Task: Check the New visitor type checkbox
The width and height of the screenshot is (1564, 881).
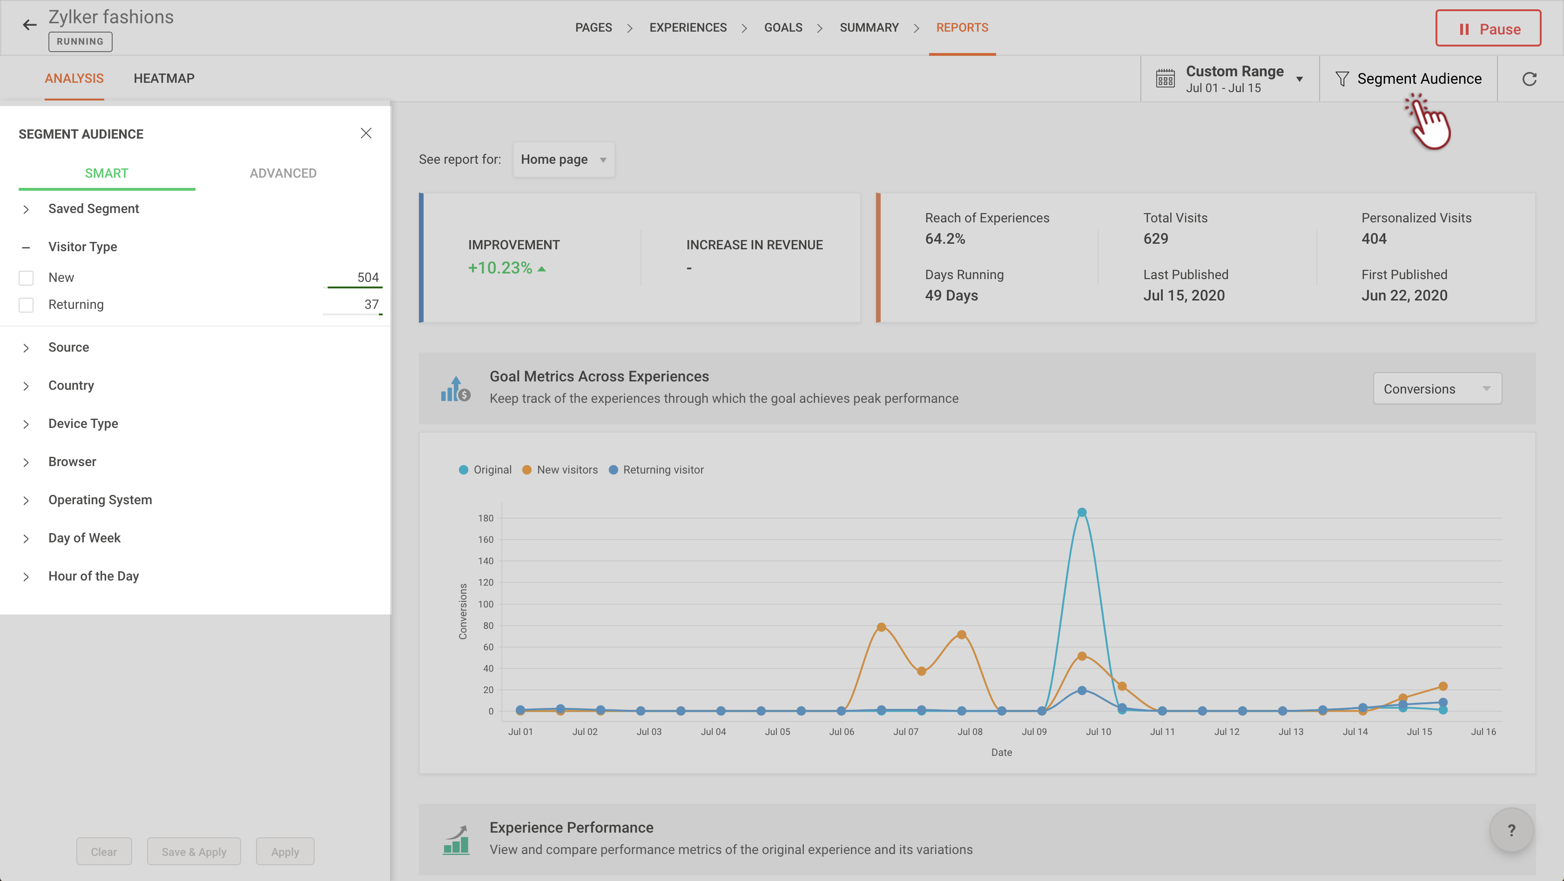Action: tap(26, 278)
